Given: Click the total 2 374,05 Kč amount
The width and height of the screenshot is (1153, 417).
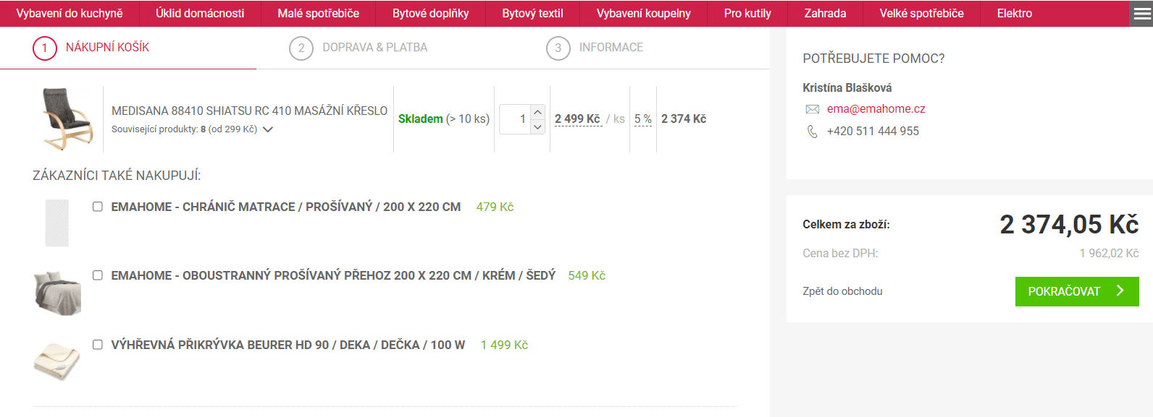Looking at the screenshot, I should coord(1069,225).
